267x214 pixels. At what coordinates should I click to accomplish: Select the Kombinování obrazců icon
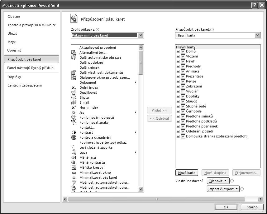tap(74, 117)
